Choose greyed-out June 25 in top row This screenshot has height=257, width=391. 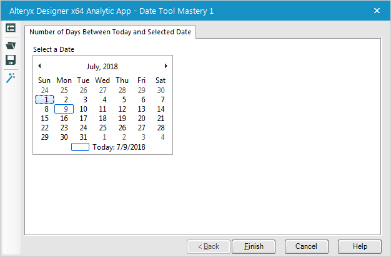click(64, 90)
